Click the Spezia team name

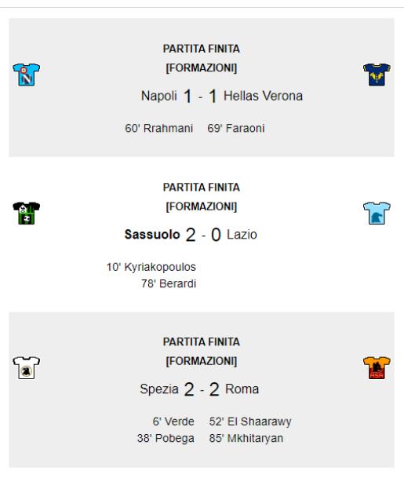tap(159, 389)
